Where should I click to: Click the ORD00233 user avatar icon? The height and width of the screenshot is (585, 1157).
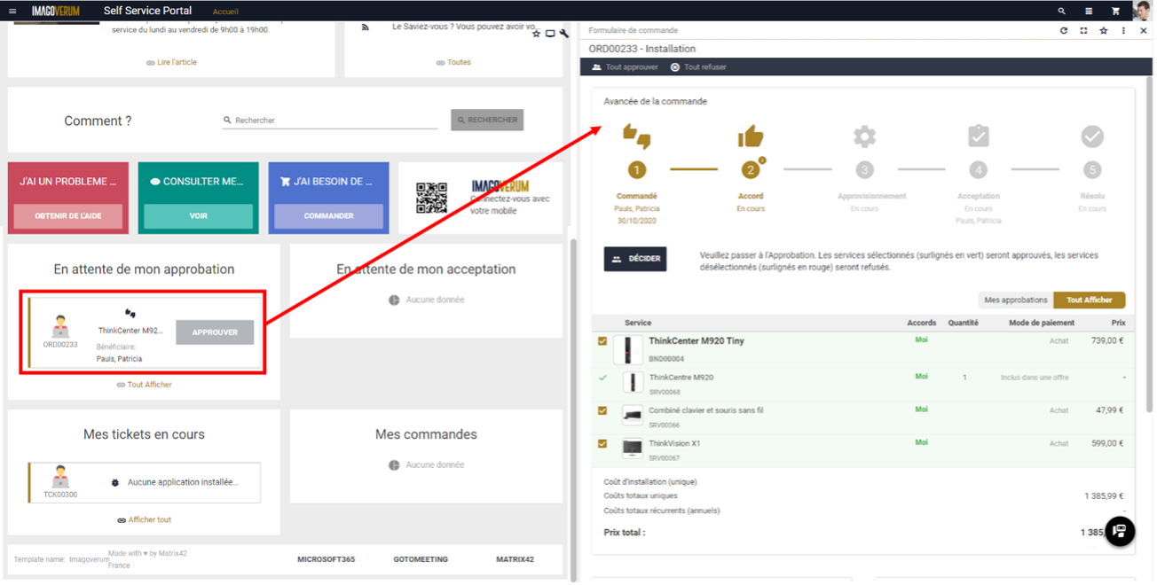(60, 327)
